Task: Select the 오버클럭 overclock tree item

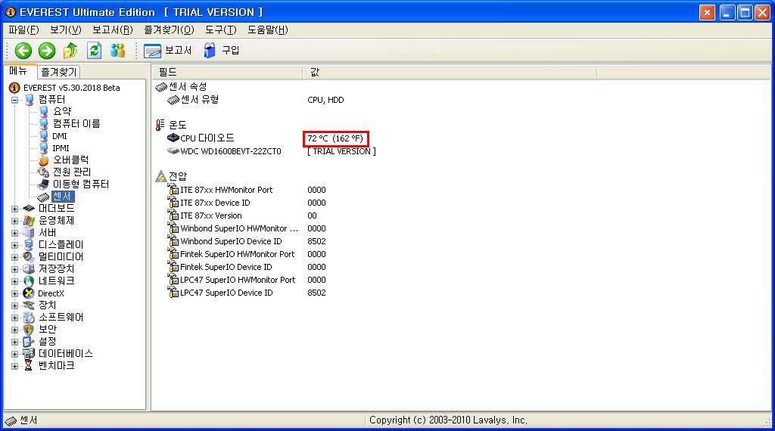Action: [x=70, y=160]
